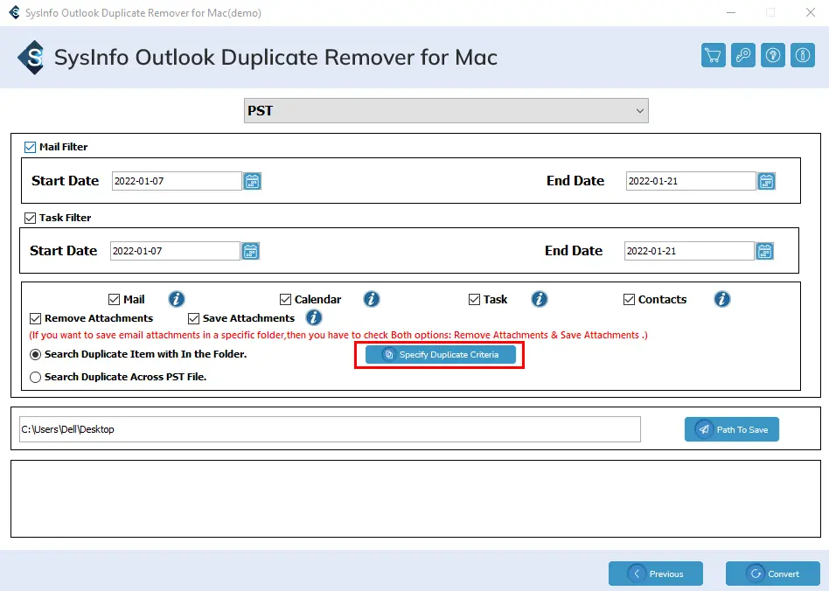Image resolution: width=829 pixels, height=591 pixels.
Task: Show info for the Task option
Action: click(540, 299)
